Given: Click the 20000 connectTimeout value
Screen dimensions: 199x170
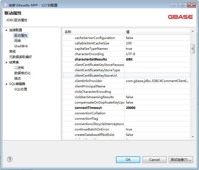Looking at the screenshot, I should [x=131, y=108].
